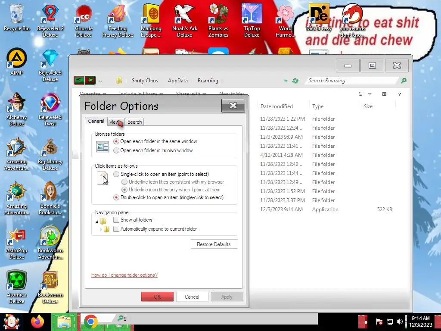Switch to the Search tab
Image resolution: width=441 pixels, height=331 pixels.
pyautogui.click(x=134, y=122)
